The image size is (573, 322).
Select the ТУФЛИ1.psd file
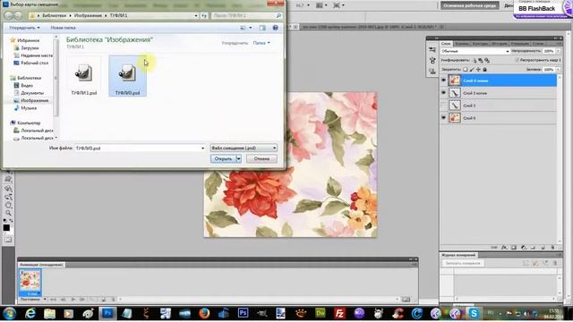click(x=83, y=77)
